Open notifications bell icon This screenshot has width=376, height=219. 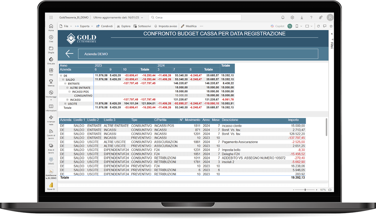[x=283, y=17]
